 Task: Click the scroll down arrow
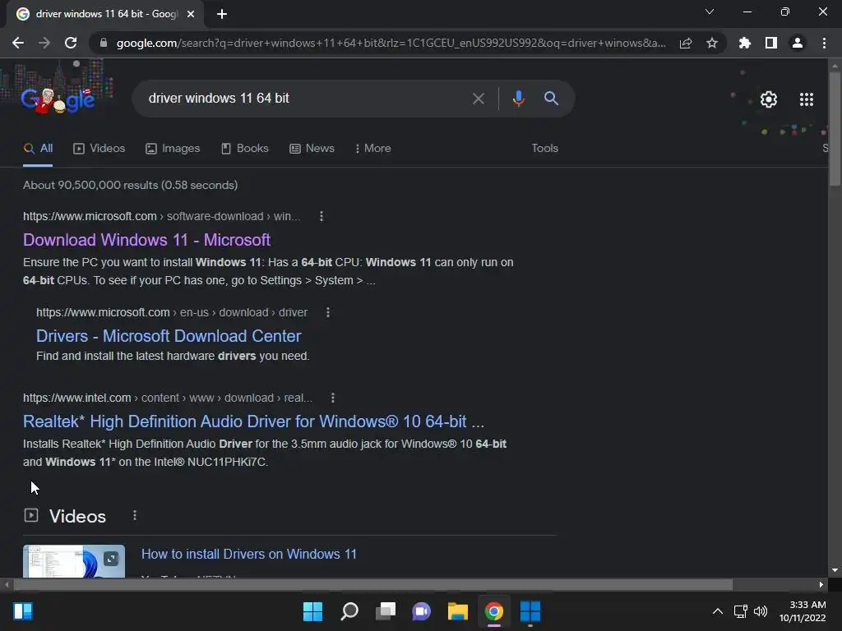[834, 570]
